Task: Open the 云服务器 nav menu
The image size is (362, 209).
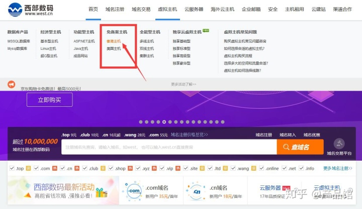Action: [194, 9]
